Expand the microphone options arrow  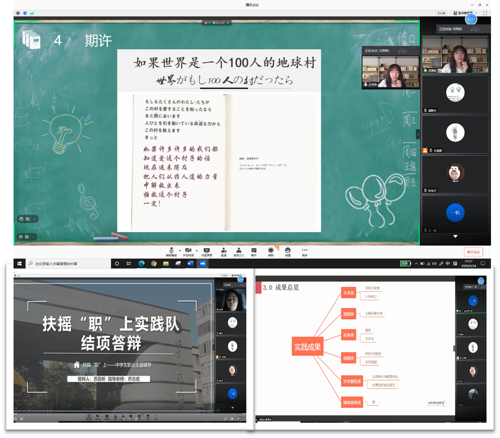click(x=180, y=250)
